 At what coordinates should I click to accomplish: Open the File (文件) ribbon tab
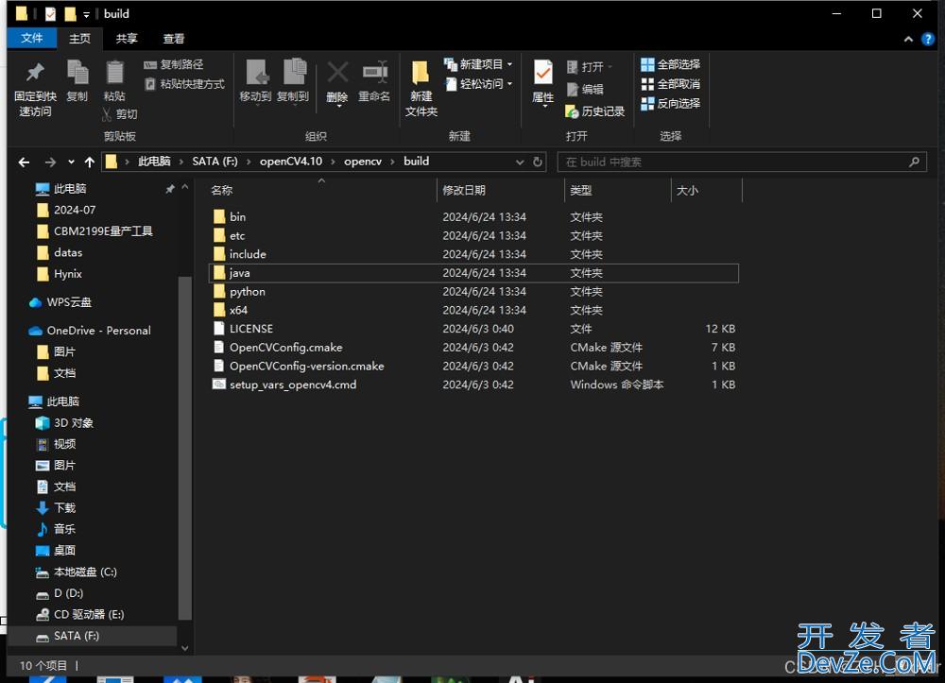[x=32, y=38]
